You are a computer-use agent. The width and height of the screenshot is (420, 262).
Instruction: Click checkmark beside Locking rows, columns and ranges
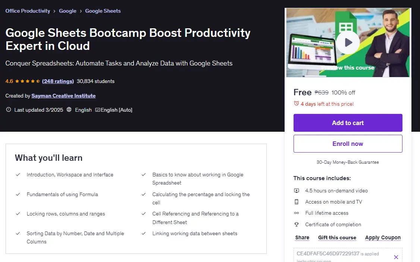pos(18,214)
